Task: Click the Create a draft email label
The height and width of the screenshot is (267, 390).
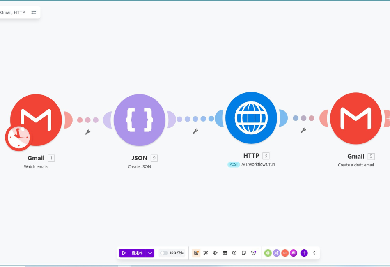Action: pos(356,165)
